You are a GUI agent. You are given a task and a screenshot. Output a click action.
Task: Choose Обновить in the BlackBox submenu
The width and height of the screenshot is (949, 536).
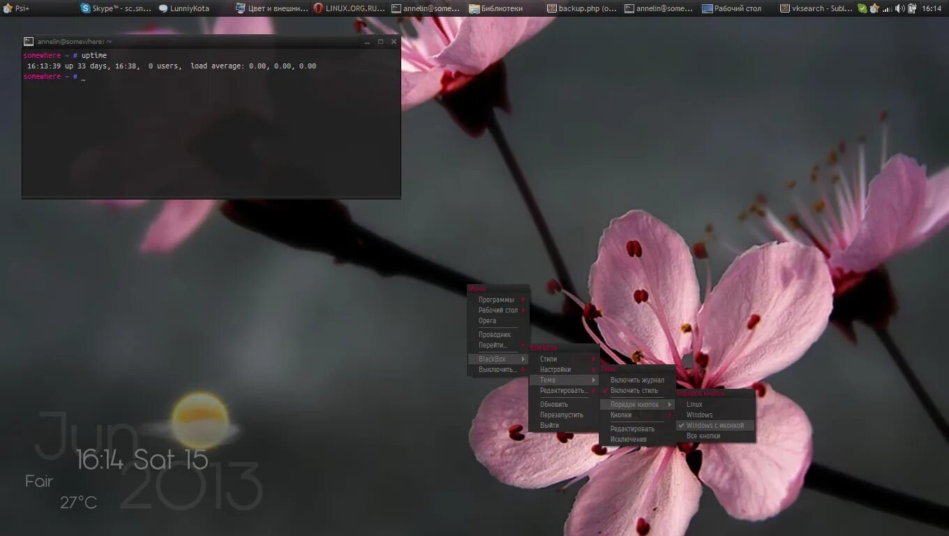point(564,405)
